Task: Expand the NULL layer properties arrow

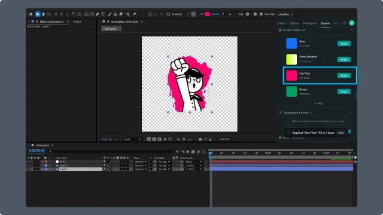Action: (42, 162)
